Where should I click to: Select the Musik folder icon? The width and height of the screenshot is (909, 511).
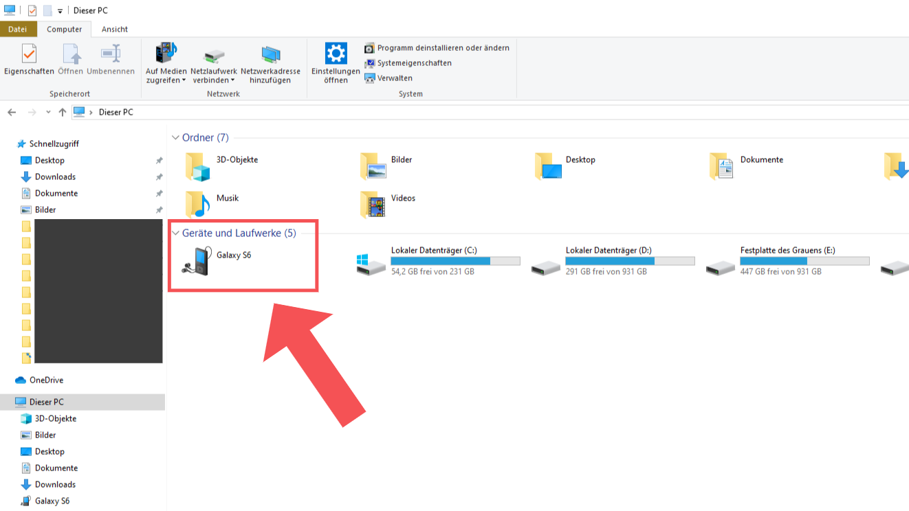[197, 205]
